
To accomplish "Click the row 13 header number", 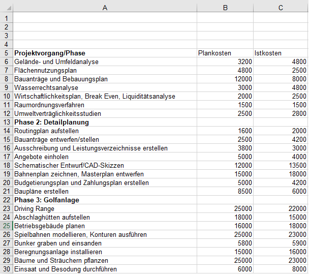I will click(x=7, y=122).
